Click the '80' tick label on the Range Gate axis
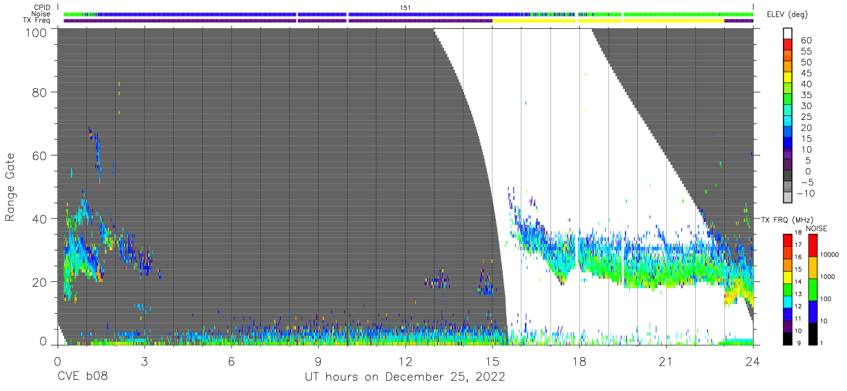 tap(41, 94)
